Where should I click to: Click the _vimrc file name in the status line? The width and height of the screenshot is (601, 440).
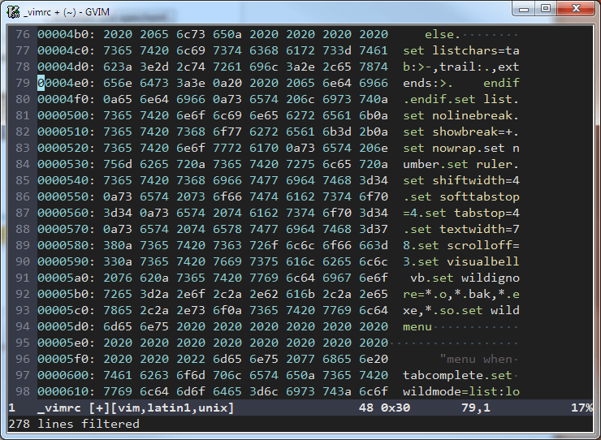(59, 408)
